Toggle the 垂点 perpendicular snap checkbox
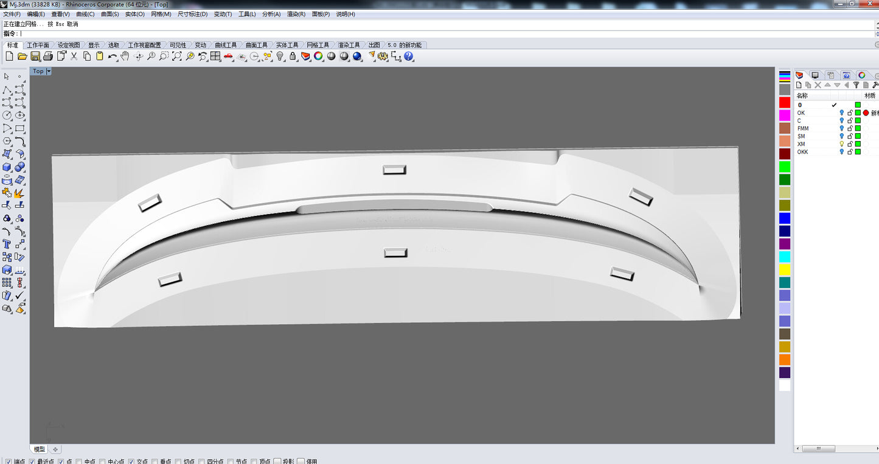879x464 pixels. [x=155, y=462]
